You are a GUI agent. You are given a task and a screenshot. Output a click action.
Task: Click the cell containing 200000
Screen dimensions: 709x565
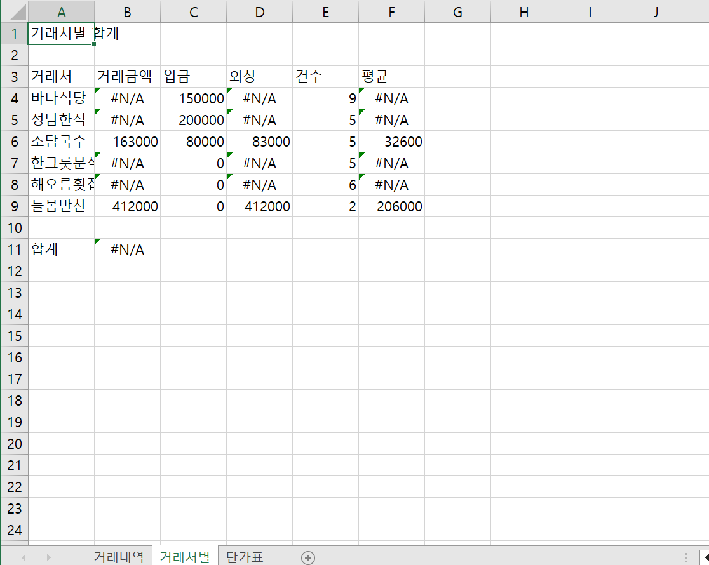coord(193,120)
